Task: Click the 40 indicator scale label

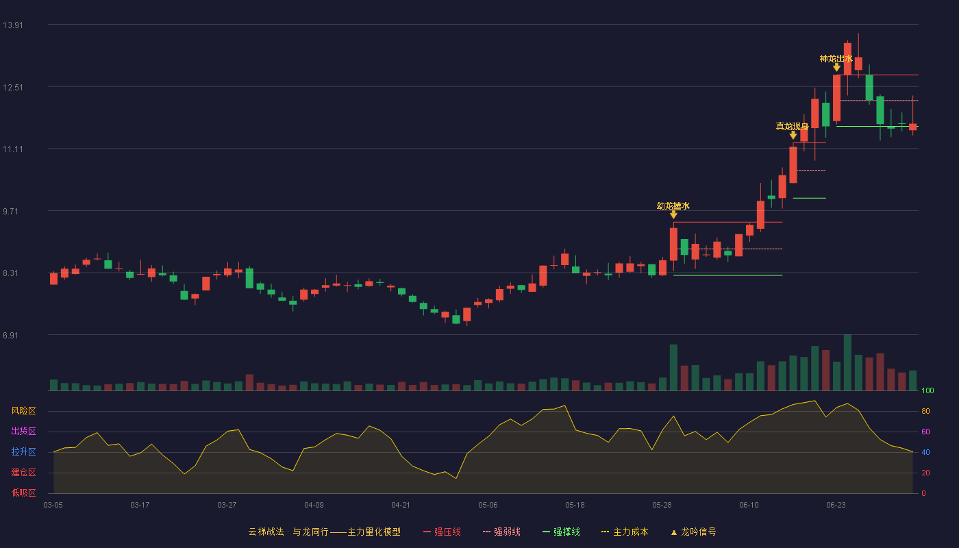Action: (925, 453)
